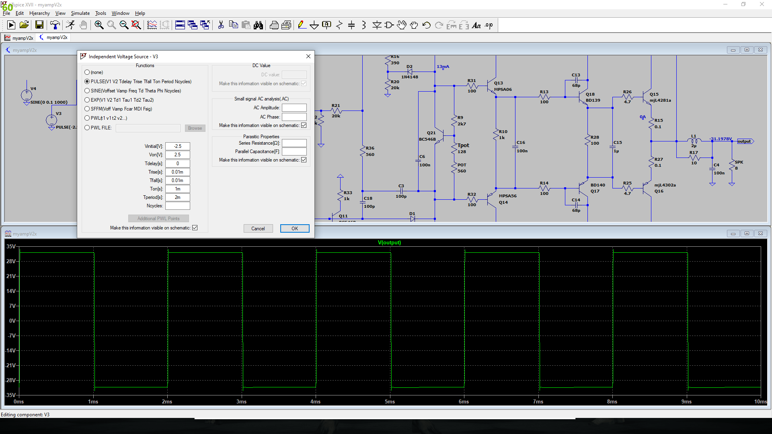The image size is (772, 434).
Task: Toggle parasitic properties visible on schematic checkbox
Action: click(304, 160)
